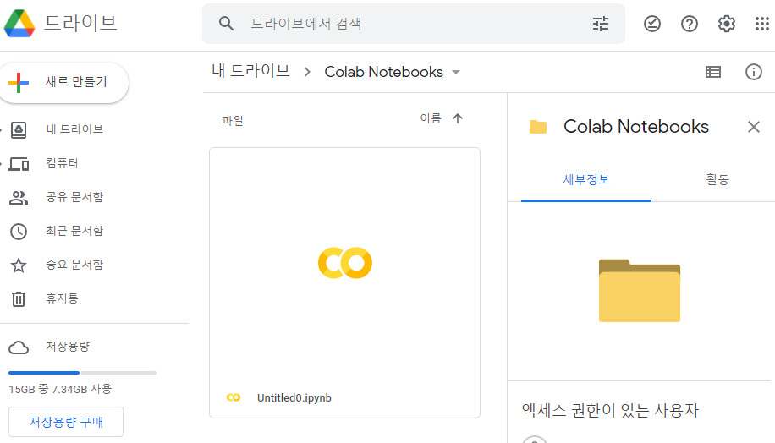Open 휴지통 in the sidebar
This screenshot has width=775, height=443.
63,298
